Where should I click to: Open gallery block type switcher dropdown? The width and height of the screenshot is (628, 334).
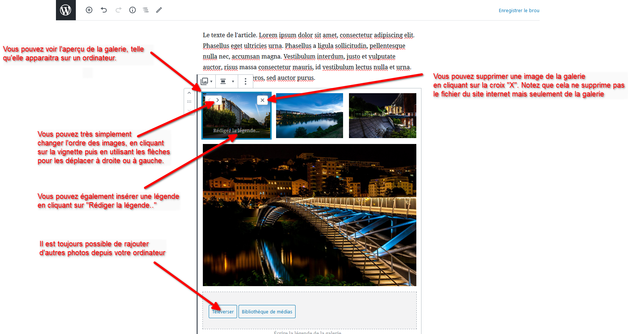pos(206,81)
